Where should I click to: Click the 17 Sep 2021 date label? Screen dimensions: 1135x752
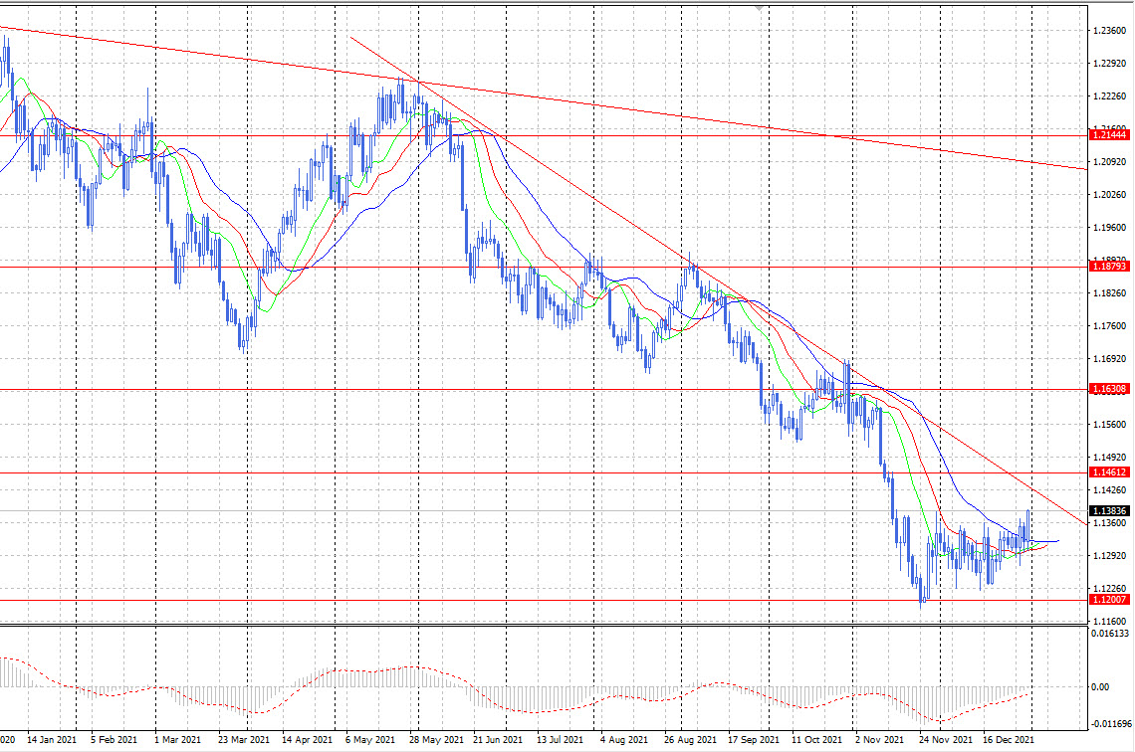tap(754, 740)
